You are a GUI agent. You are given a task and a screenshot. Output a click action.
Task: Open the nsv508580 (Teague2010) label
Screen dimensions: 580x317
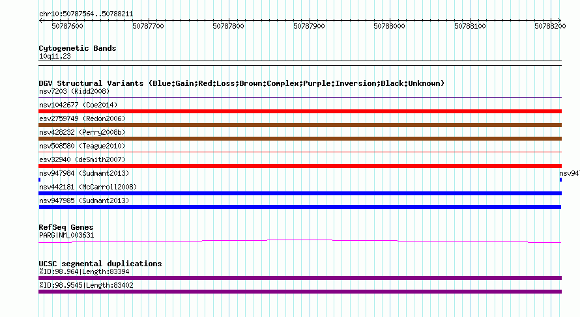click(x=82, y=146)
